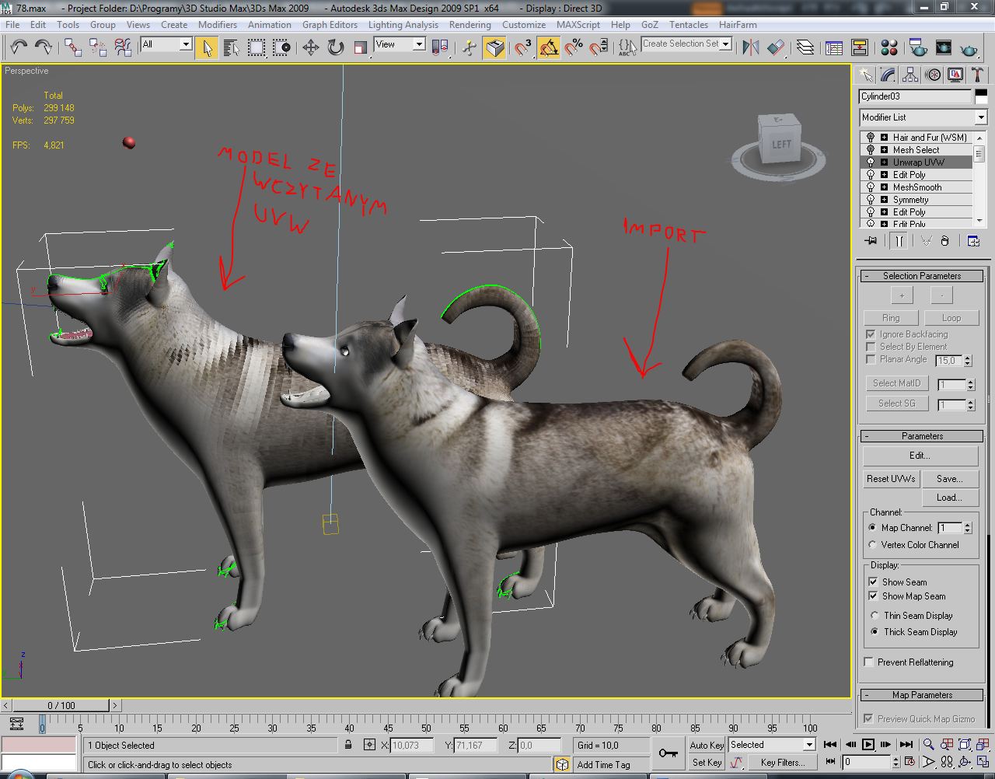Viewport: 995px width, 779px height.
Task: Select Thick Seam Display radio option
Action: tap(875, 632)
